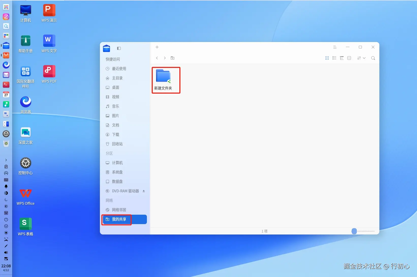Add a new tab in file manager
The width and height of the screenshot is (417, 277).
tap(157, 47)
